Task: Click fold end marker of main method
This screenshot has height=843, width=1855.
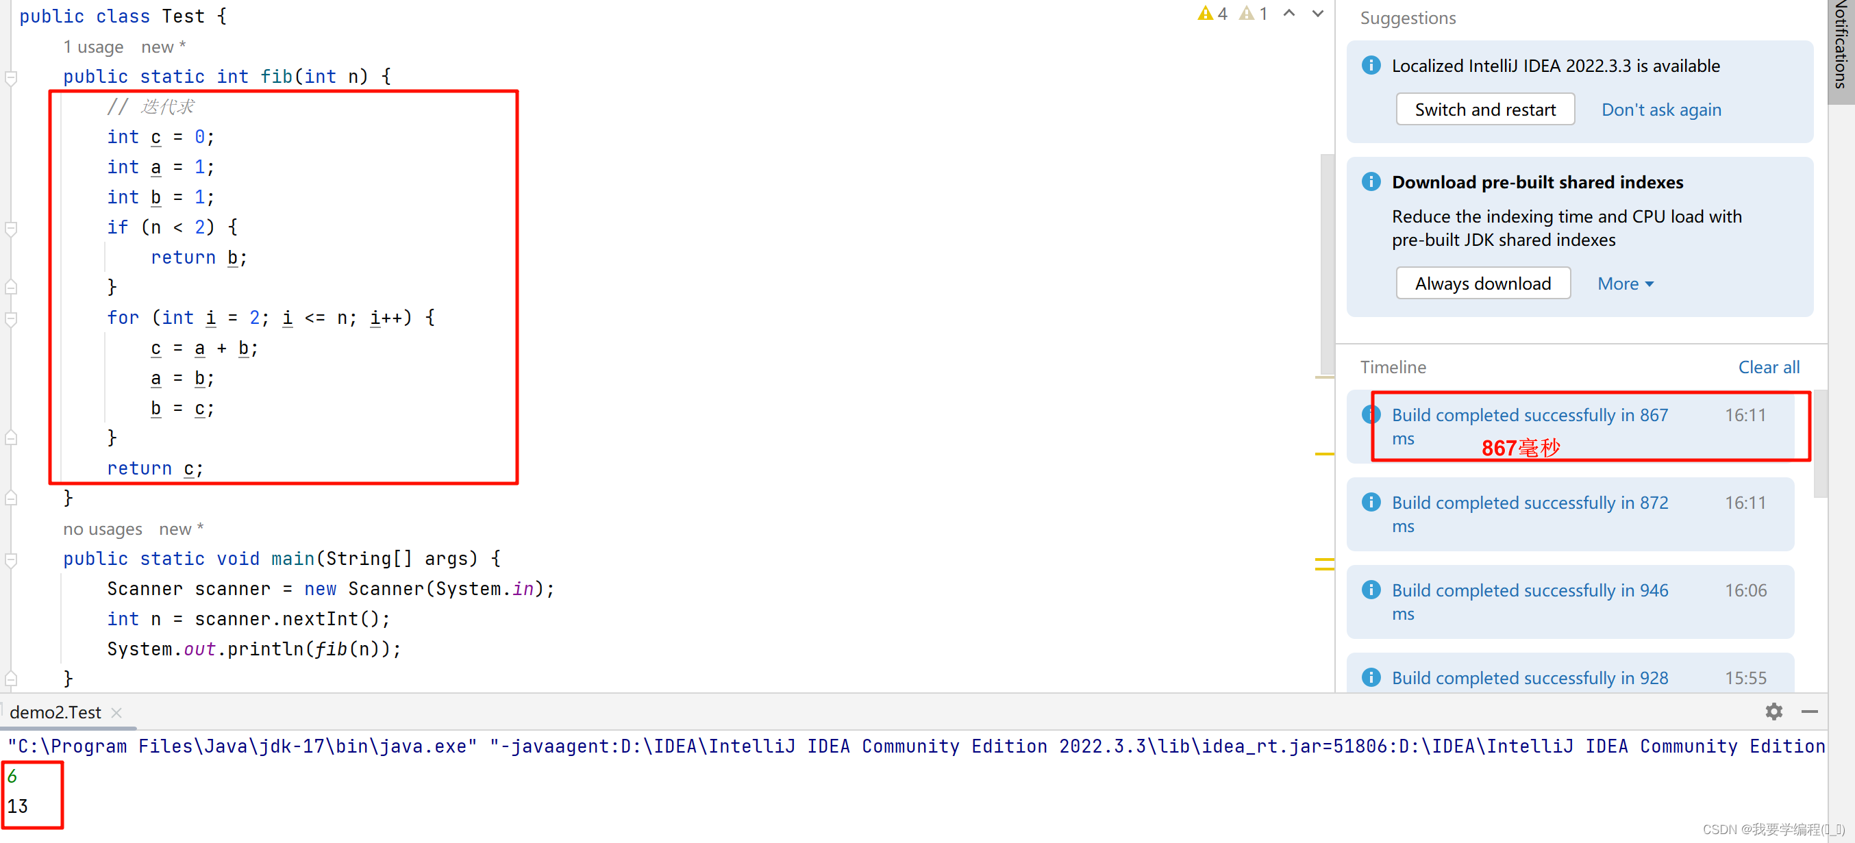Action: [x=11, y=678]
